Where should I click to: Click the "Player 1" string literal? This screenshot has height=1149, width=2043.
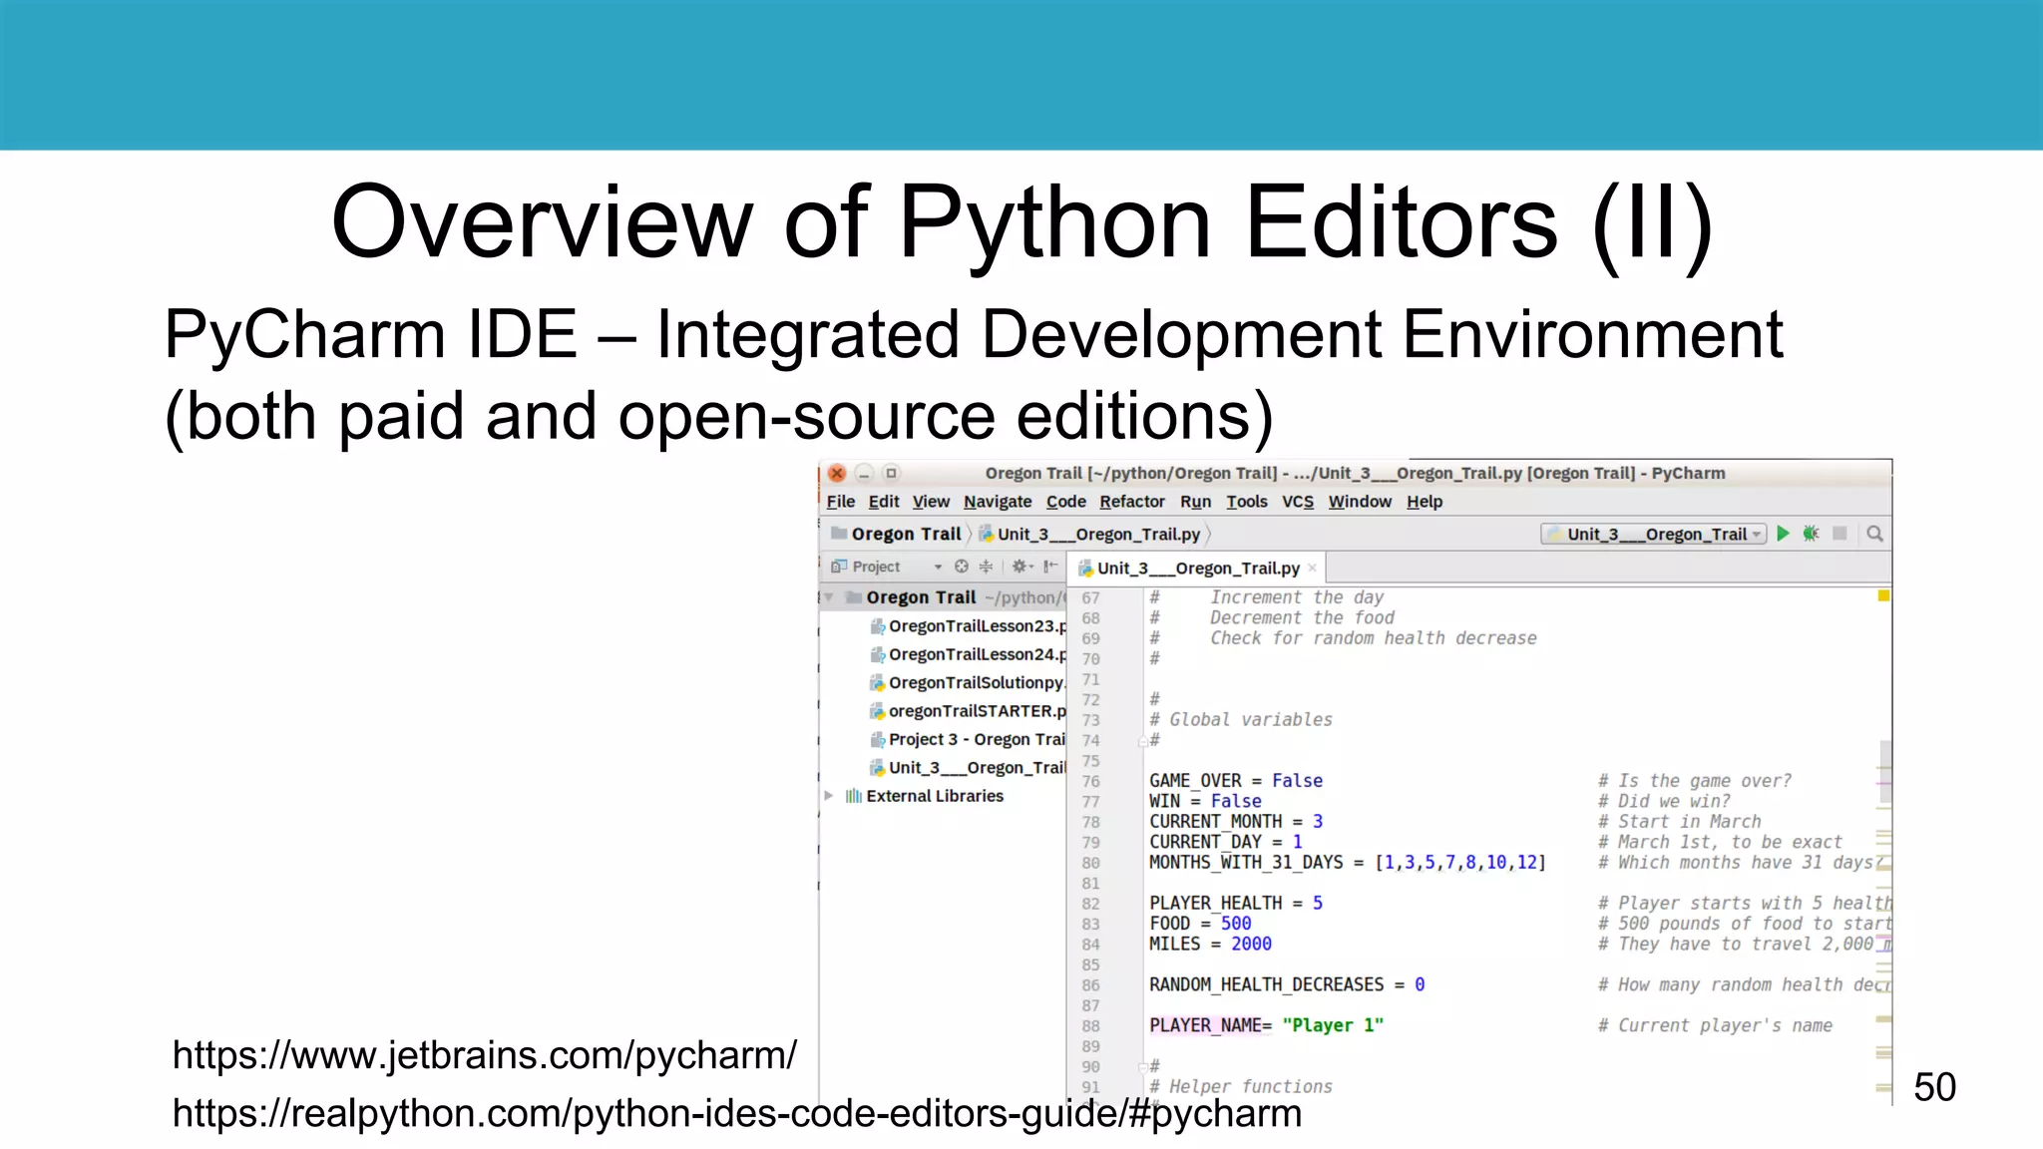coord(1333,1025)
